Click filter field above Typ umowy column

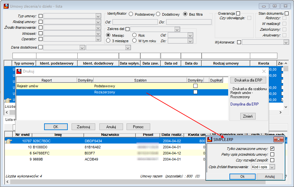click(24, 56)
